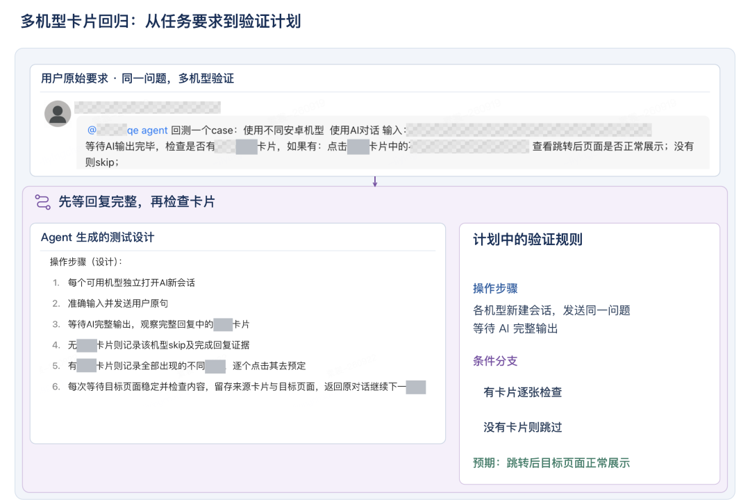Click 等待 AI 完整输出 under 计划中的验证规则

515,328
